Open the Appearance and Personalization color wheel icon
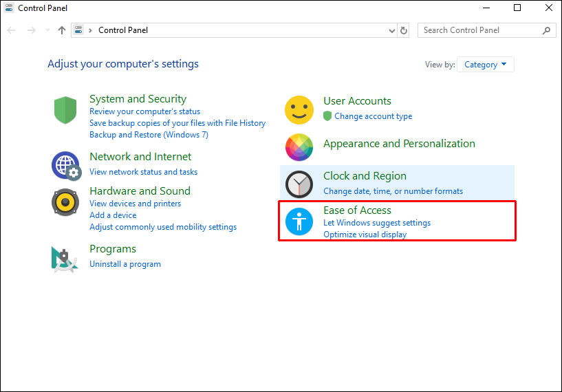 click(x=299, y=146)
